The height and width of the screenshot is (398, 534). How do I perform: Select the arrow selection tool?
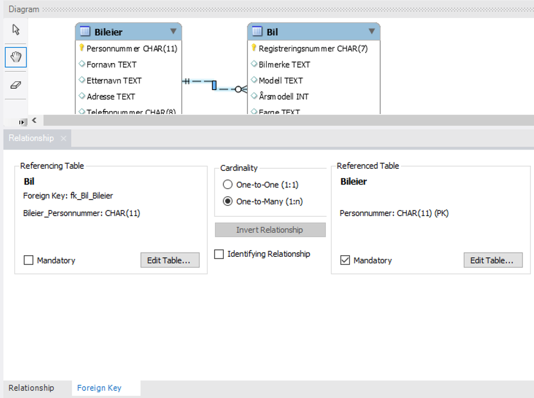[x=15, y=30]
